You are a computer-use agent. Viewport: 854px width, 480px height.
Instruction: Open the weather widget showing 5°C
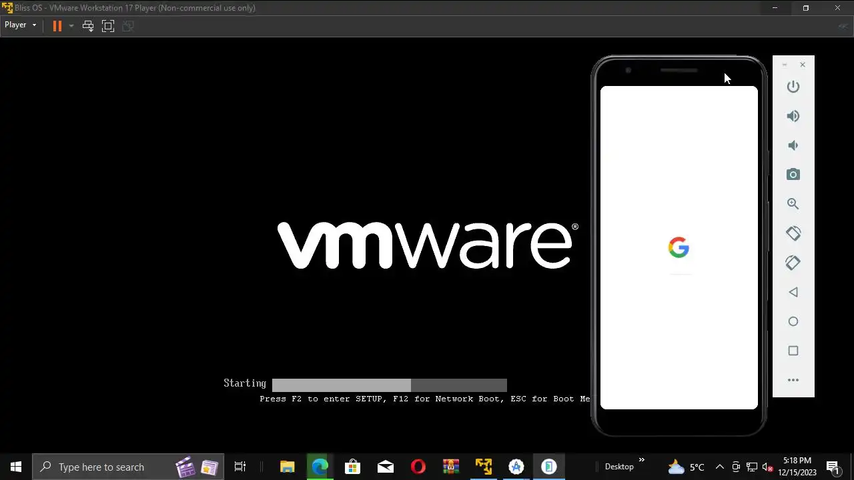(686, 467)
